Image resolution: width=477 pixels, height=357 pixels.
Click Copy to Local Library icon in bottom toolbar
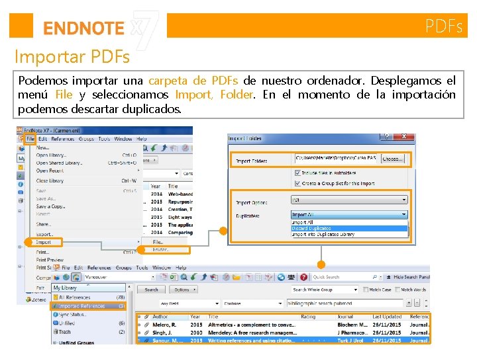coord(164,277)
